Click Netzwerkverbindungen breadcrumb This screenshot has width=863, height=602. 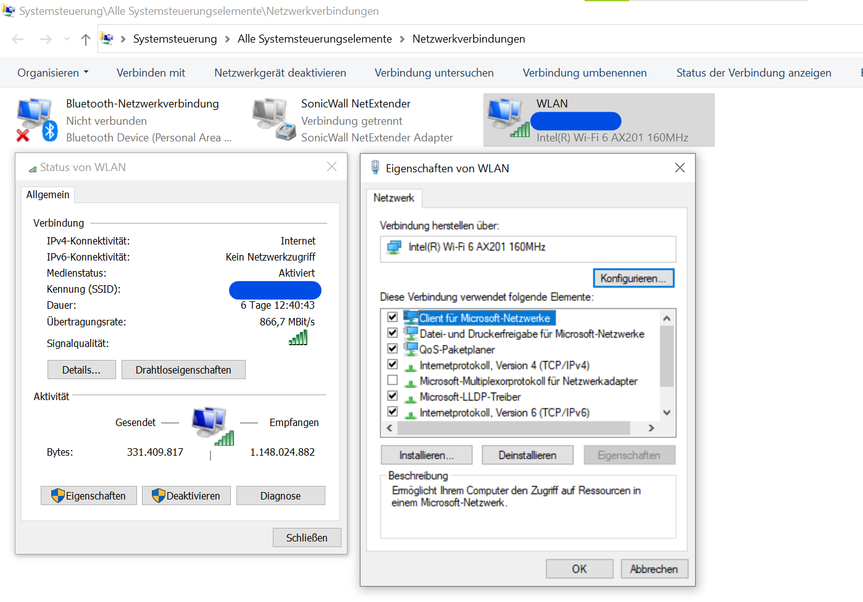(469, 40)
